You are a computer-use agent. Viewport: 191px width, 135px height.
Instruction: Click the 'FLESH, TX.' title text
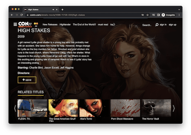pos(24,119)
